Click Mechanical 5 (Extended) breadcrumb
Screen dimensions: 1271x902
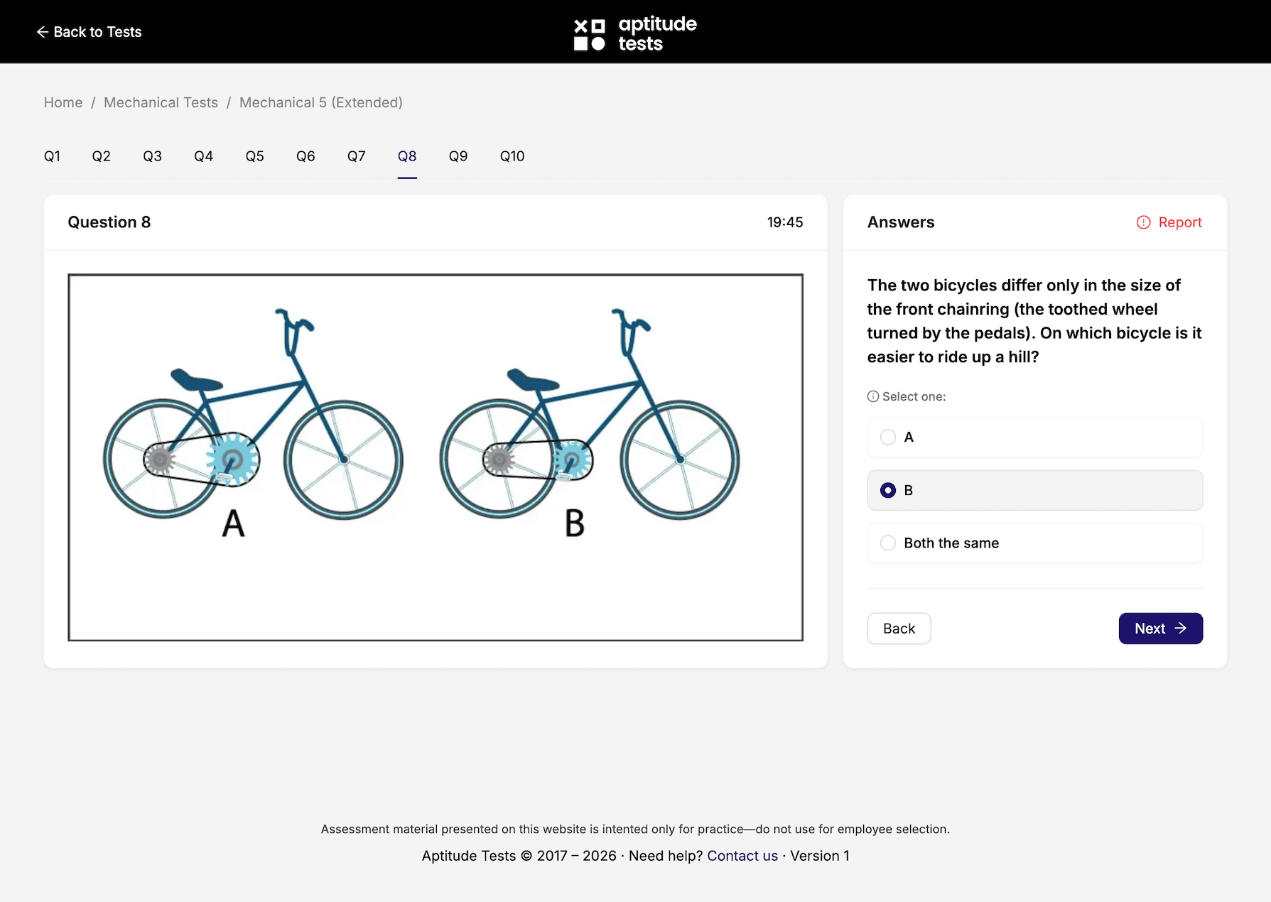321,102
